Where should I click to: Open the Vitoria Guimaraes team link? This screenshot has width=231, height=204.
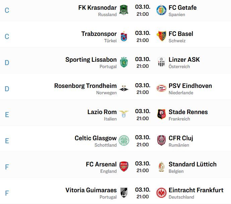point(91,190)
